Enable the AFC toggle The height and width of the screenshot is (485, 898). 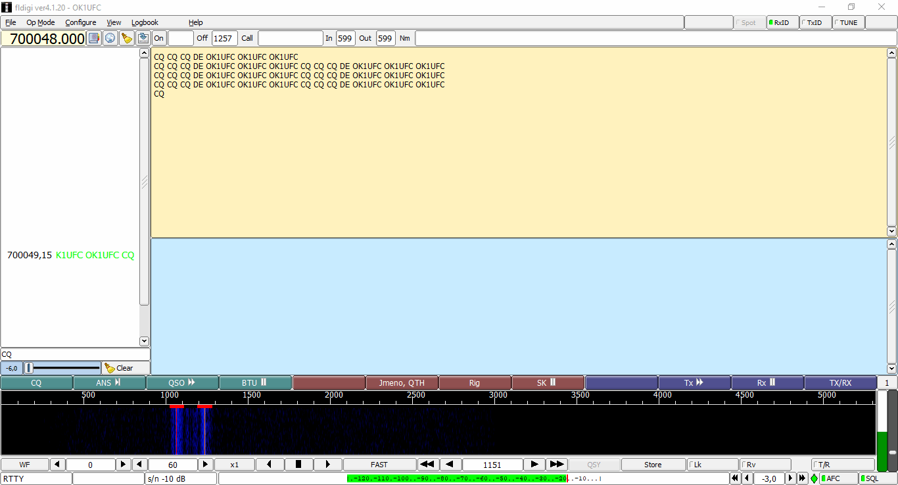(838, 478)
